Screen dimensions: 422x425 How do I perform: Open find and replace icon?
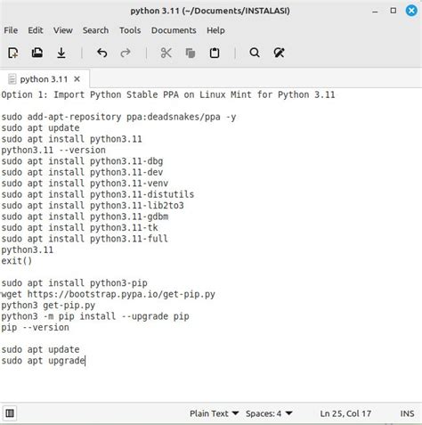coord(279,53)
